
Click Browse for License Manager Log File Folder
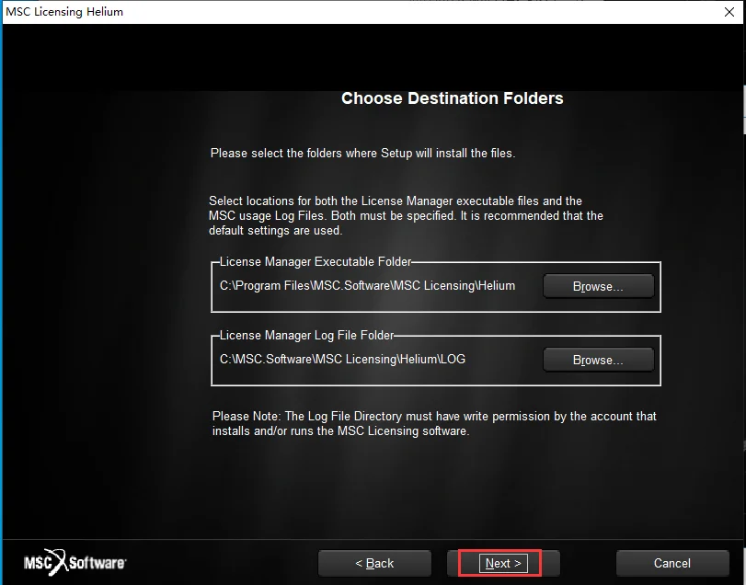pyautogui.click(x=598, y=360)
